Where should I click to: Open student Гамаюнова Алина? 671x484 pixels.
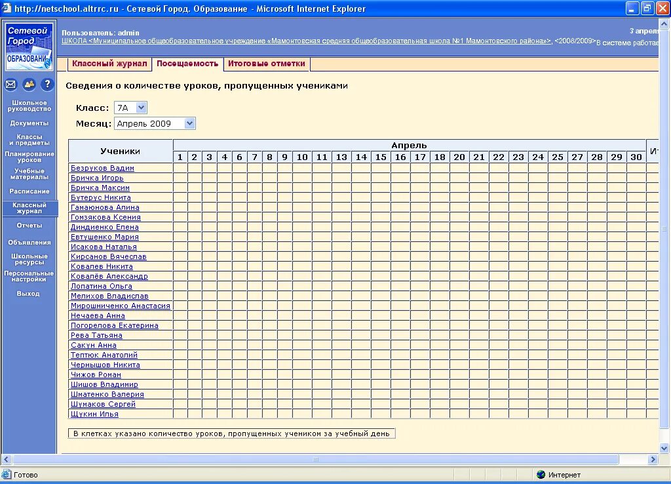pos(105,207)
